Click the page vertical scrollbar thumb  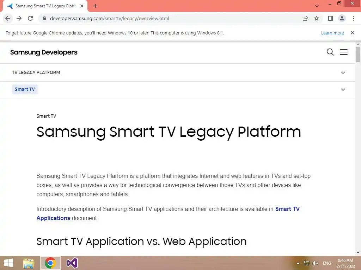(358, 54)
